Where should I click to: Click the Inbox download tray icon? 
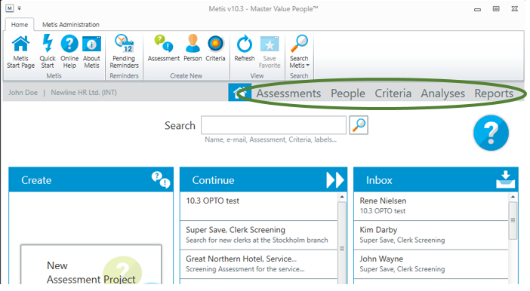[x=505, y=179]
